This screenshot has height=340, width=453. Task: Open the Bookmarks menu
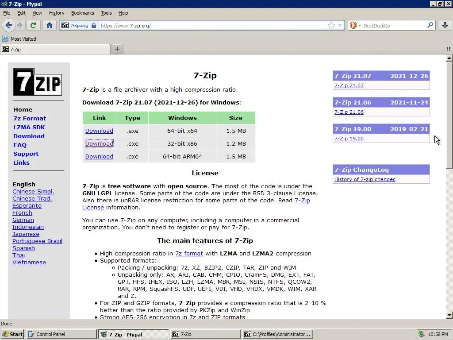click(x=82, y=13)
